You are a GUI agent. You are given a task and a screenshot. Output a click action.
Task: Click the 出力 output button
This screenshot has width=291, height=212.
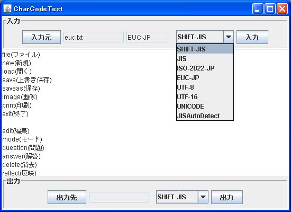227,197
